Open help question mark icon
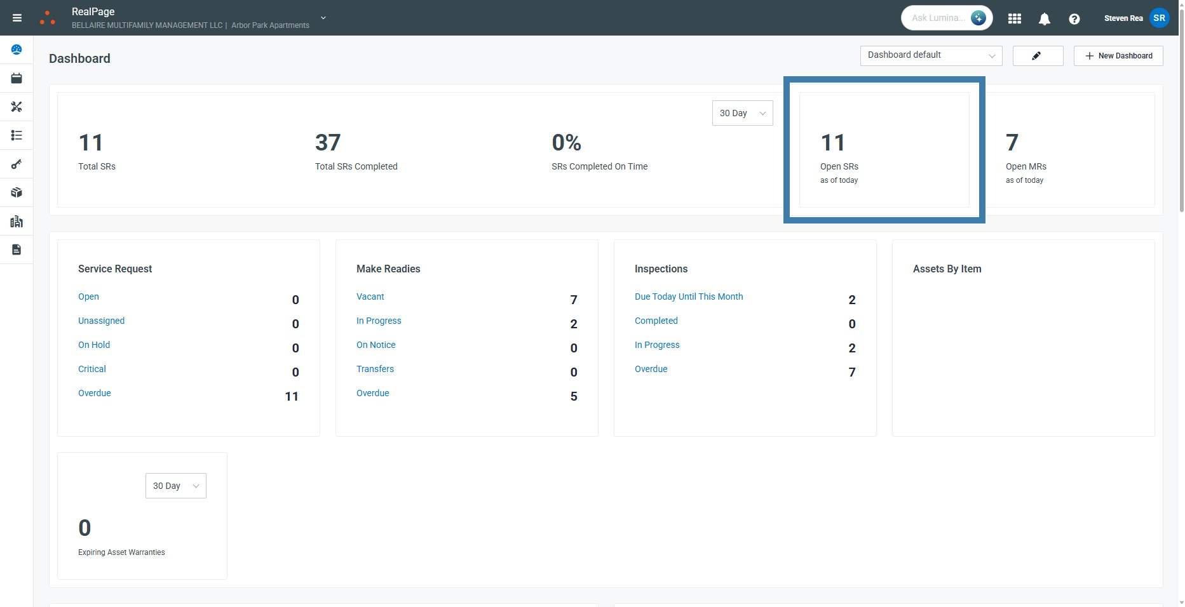The height and width of the screenshot is (607, 1185). 1074,18
